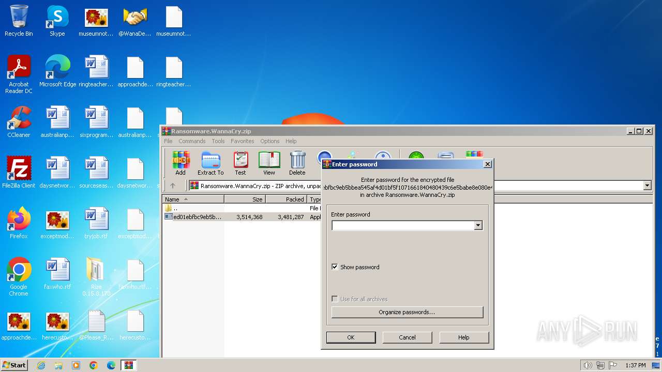This screenshot has height=372, width=662.
Task: Sort file list by Name column
Action: pos(193,199)
